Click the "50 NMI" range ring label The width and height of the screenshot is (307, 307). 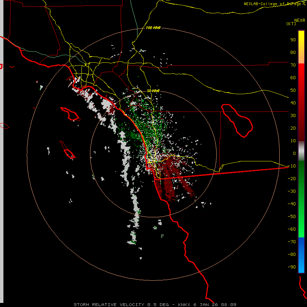coord(153,91)
